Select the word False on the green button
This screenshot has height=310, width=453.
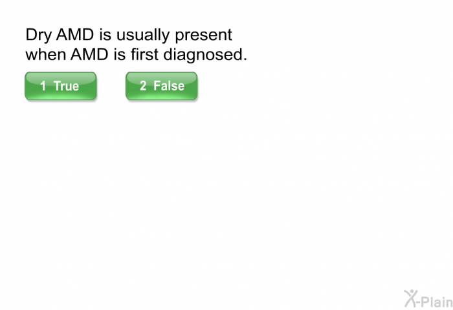169,86
